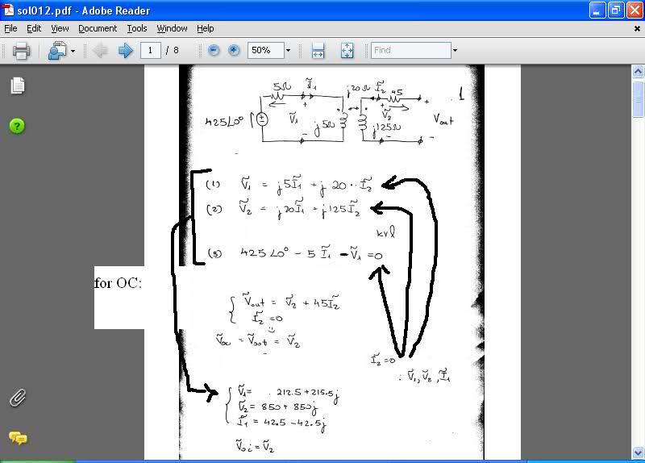Zoom out with minus button
This screenshot has width=645, height=463.
[x=214, y=50]
